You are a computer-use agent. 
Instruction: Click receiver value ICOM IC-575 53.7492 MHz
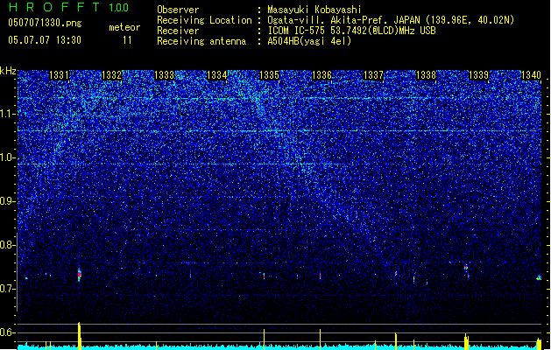click(351, 31)
